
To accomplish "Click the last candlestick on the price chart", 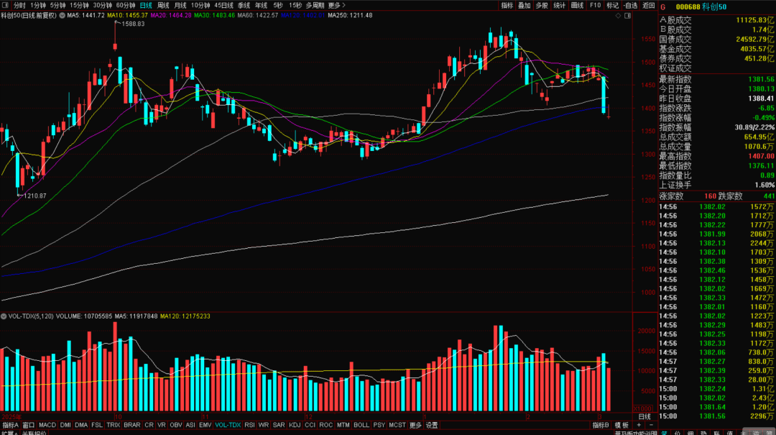I will coord(609,112).
